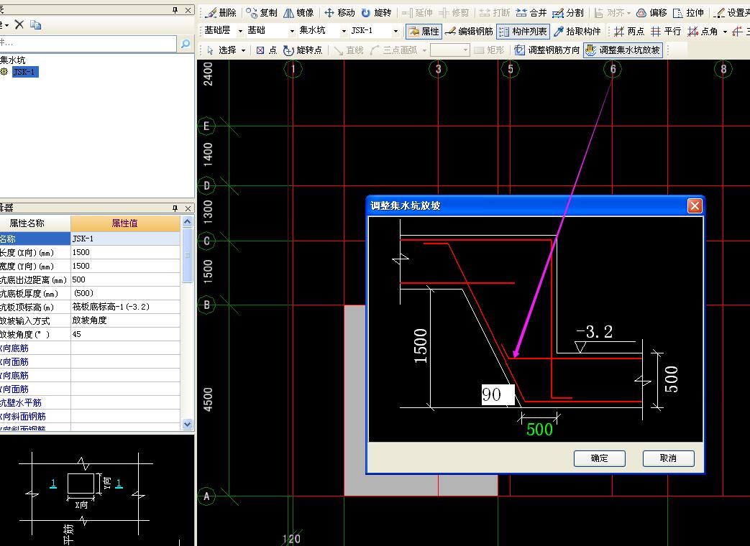
Task: Click the property list scroll-up arrow
Action: 187,222
